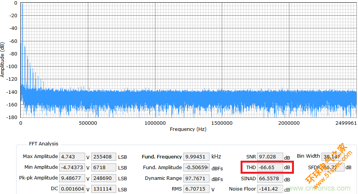Click the Fund. Frequency label
Viewport: 358px width, 194px height.
[x=162, y=157]
